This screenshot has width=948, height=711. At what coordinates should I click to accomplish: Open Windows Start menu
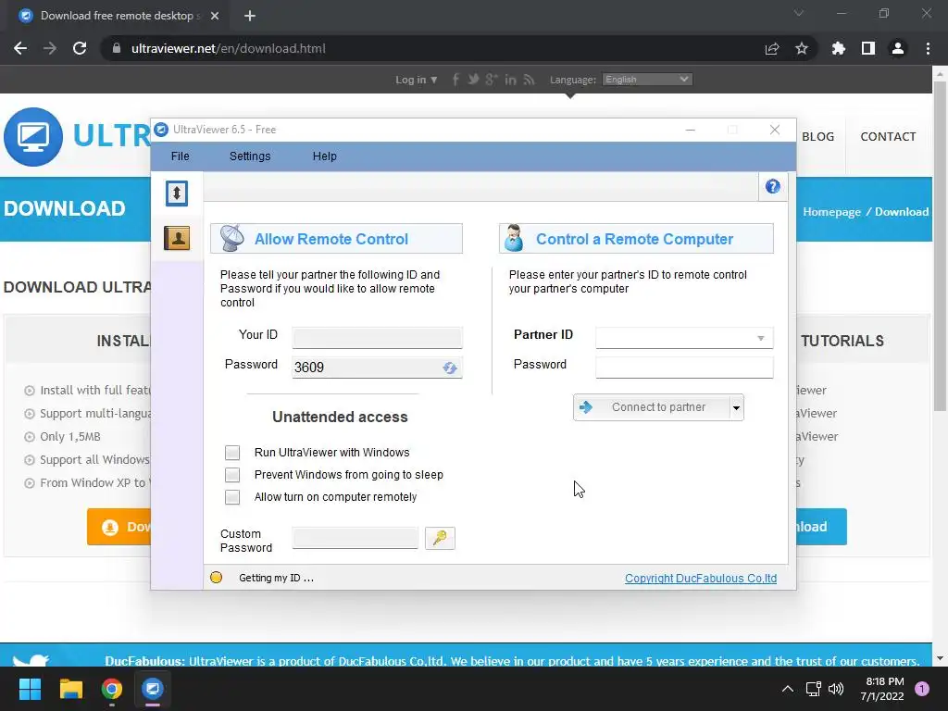click(x=30, y=689)
